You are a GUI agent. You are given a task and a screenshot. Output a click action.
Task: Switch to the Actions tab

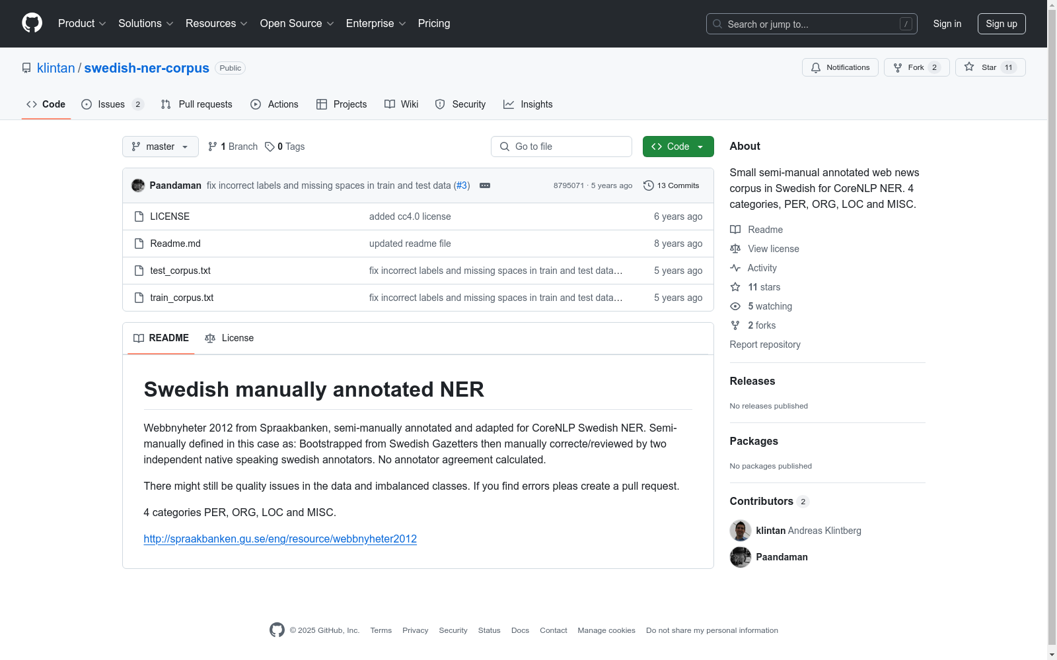click(275, 104)
